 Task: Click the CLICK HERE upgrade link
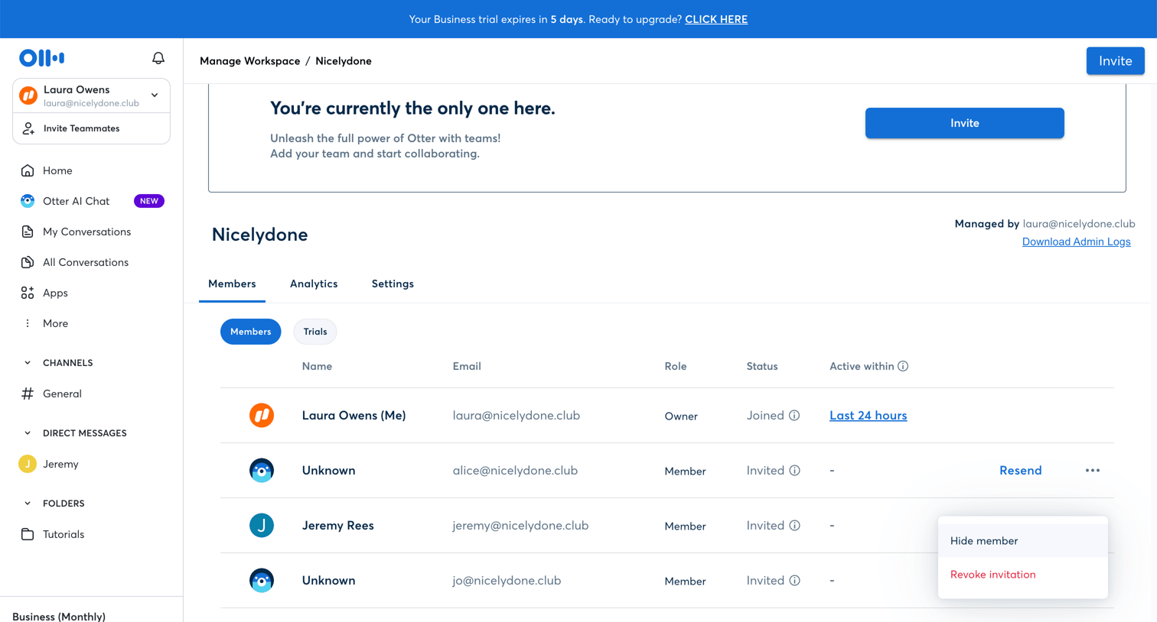click(x=716, y=19)
